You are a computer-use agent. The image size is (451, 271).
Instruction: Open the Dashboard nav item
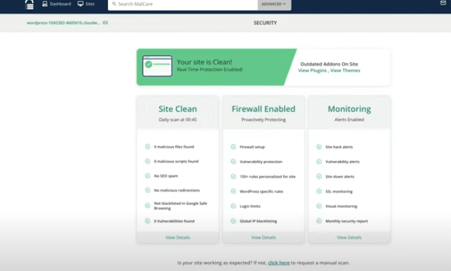[57, 4]
